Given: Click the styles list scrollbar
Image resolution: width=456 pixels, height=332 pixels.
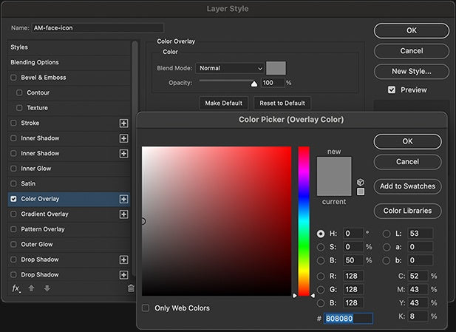Looking at the screenshot, I should 135,158.
